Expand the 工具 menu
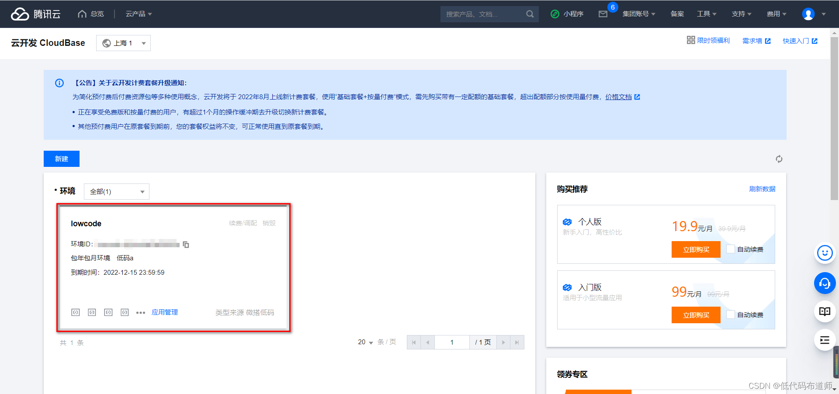Image resolution: width=839 pixels, height=394 pixels. (x=707, y=14)
